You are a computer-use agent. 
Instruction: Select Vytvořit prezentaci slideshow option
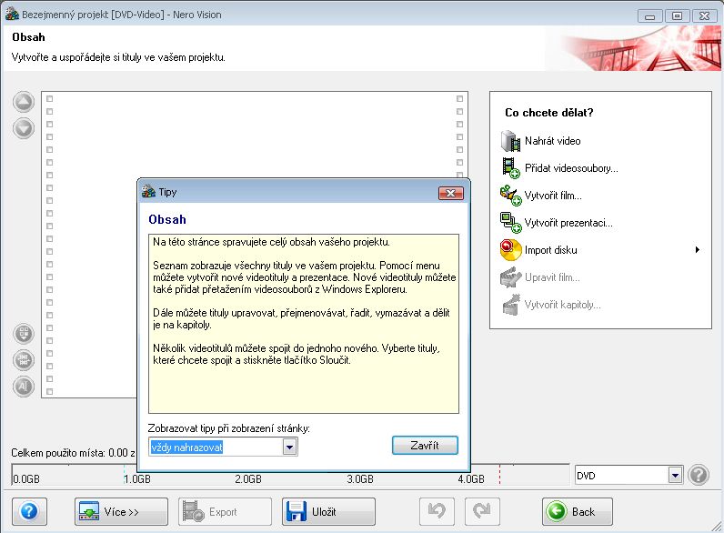click(557, 223)
